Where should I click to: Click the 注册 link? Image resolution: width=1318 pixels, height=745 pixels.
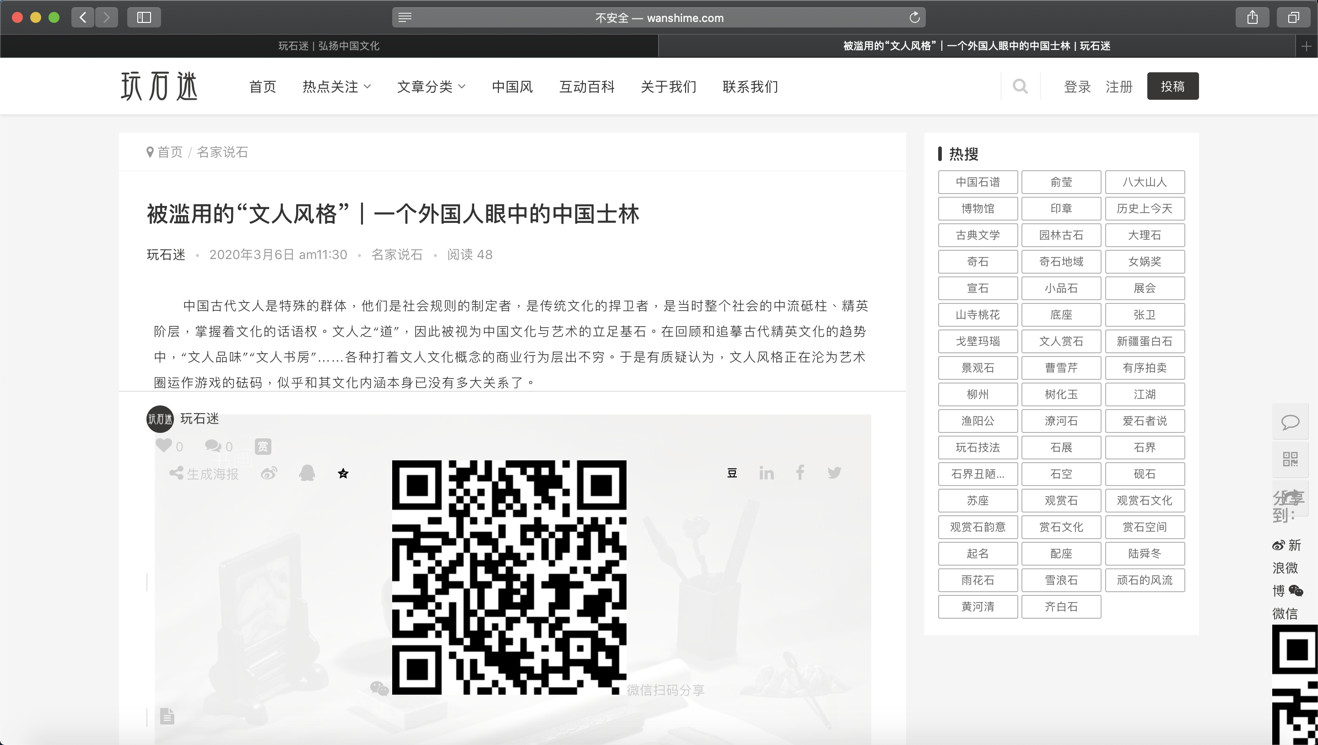point(1119,86)
